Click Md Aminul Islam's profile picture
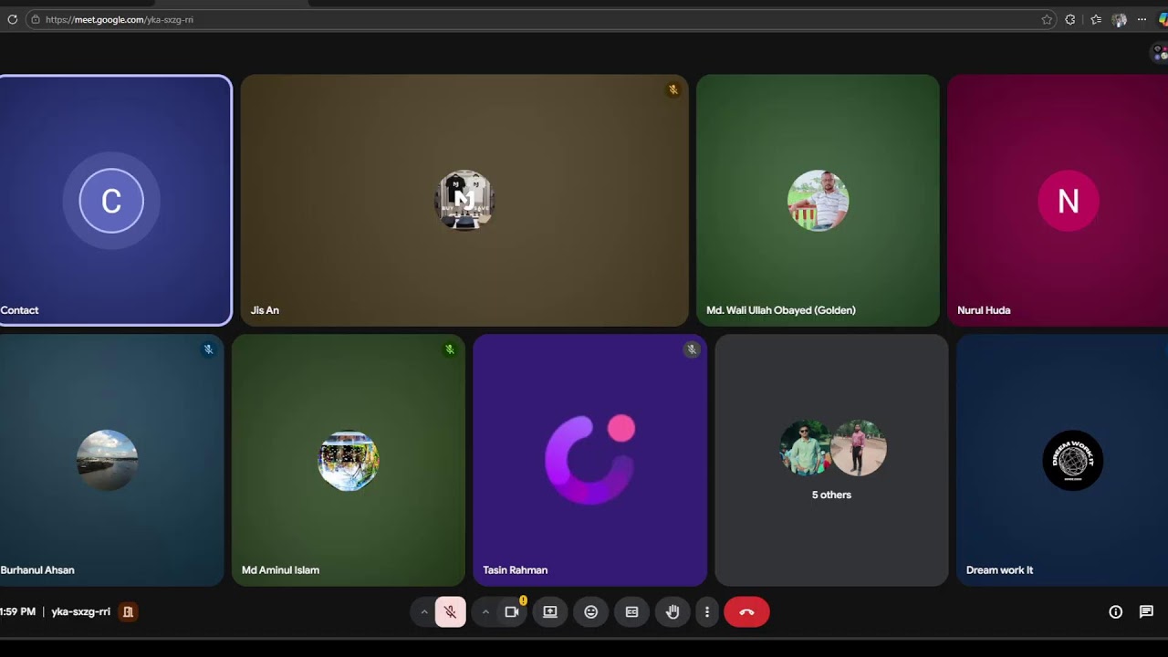This screenshot has height=657, width=1168. (348, 460)
